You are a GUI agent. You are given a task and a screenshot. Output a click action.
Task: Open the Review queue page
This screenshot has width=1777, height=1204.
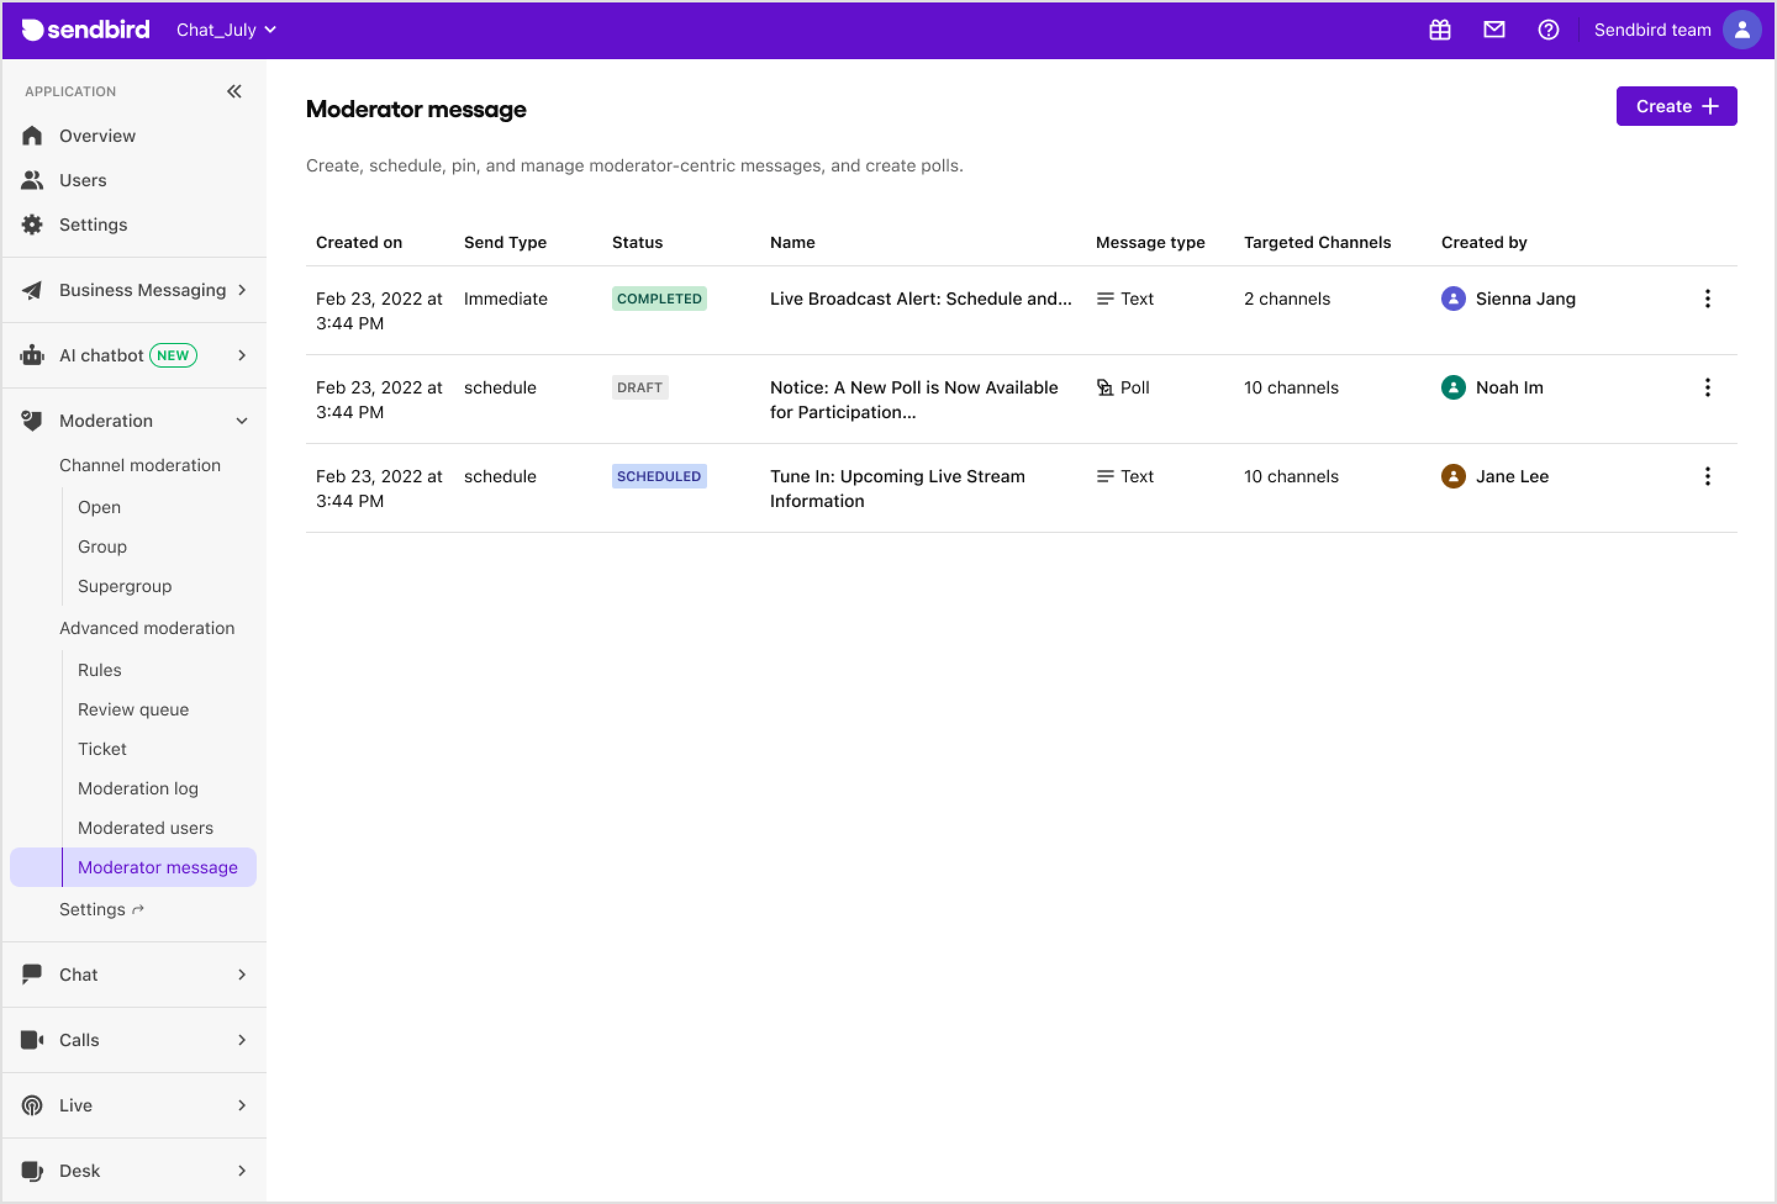click(x=133, y=709)
